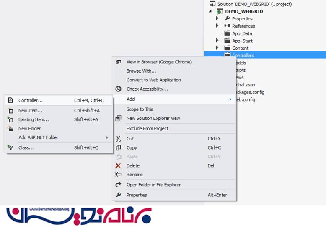Click the Content folder icon

(227, 48)
